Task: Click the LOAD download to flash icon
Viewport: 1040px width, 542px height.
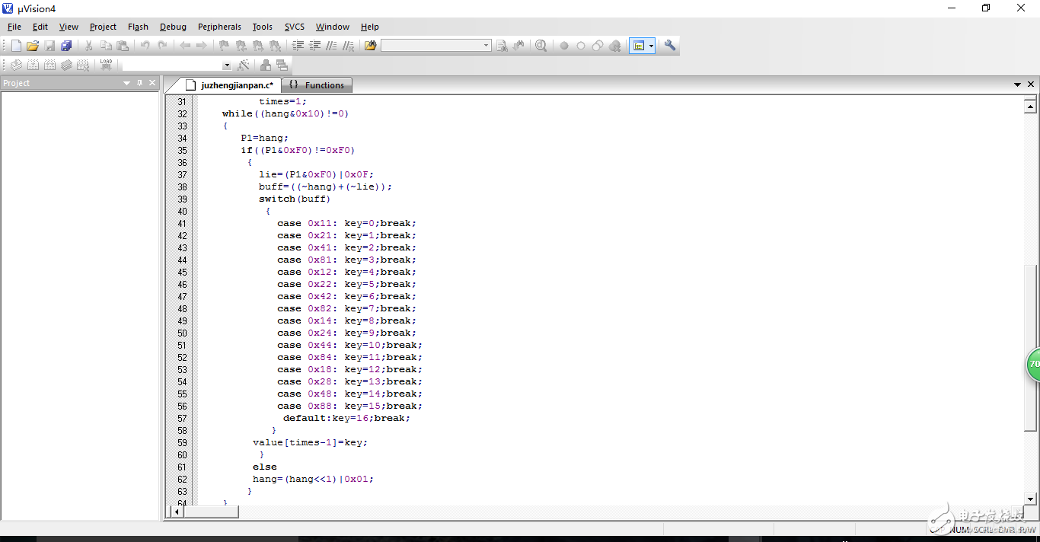Action: click(106, 65)
